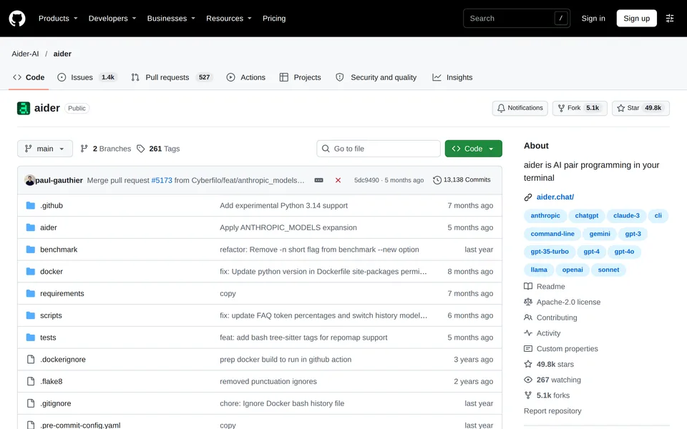Select the gemini topic tag
This screenshot has width=687, height=429.
(x=600, y=234)
